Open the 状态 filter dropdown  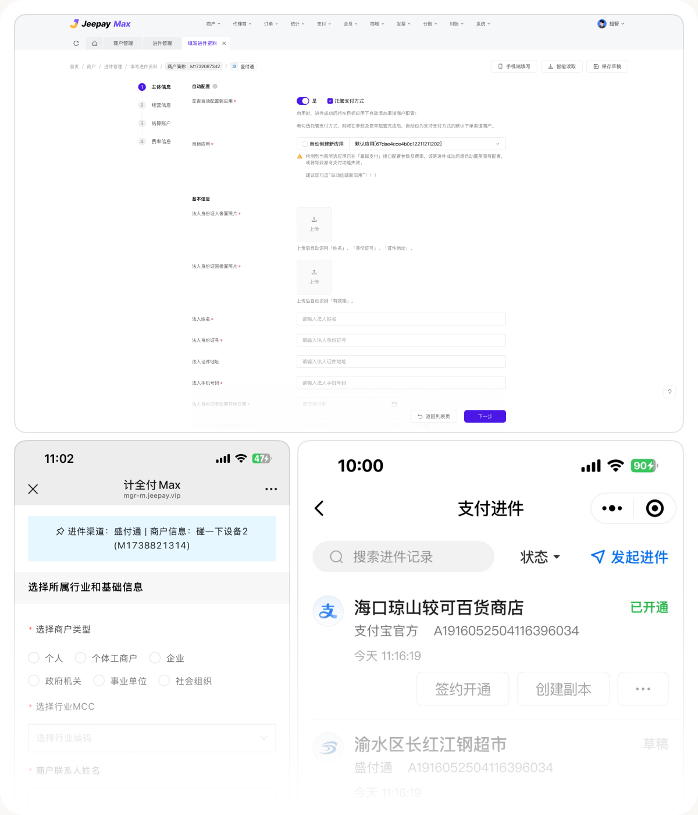tap(540, 557)
